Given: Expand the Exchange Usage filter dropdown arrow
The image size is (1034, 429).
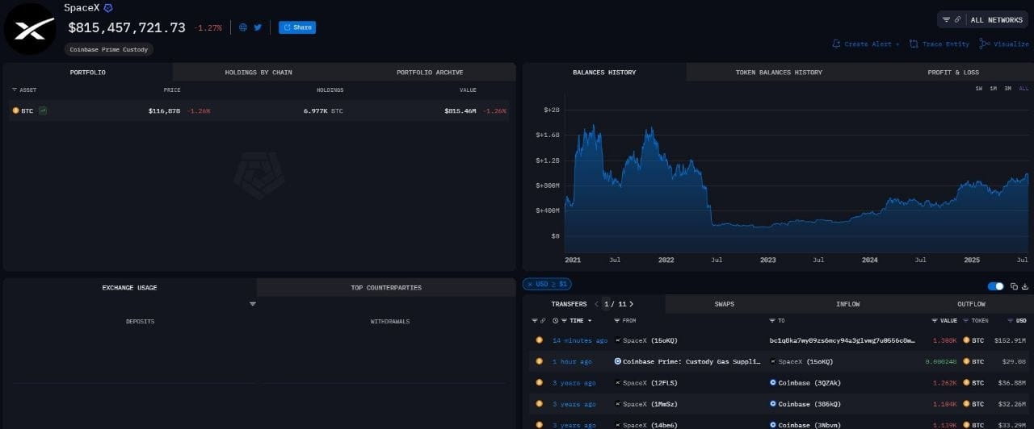Looking at the screenshot, I should [253, 304].
